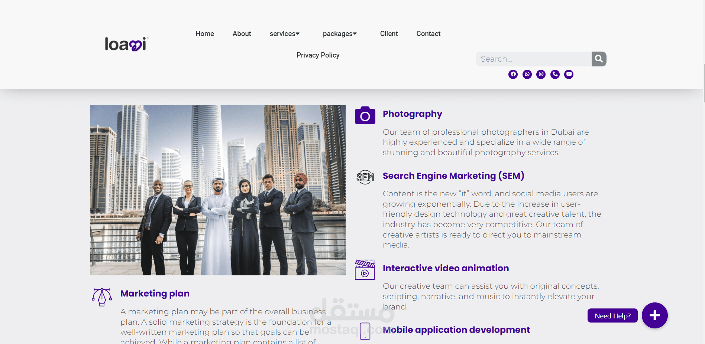
Task: Open the Client menu item
Action: tap(389, 34)
